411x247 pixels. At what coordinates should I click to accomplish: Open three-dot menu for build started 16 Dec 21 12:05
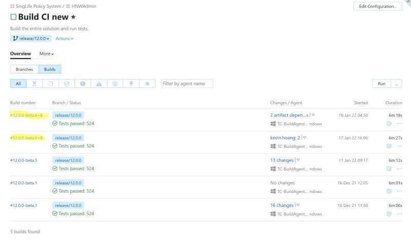click(399, 191)
